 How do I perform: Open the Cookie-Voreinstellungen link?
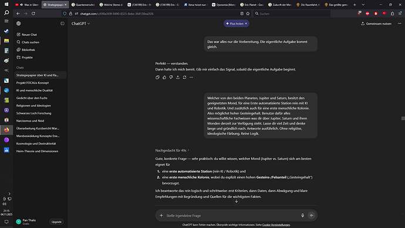click(x=276, y=225)
